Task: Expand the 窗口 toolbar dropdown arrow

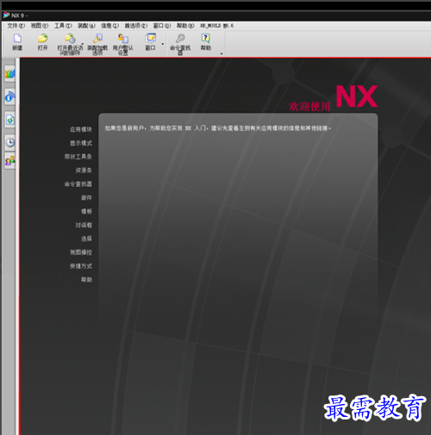Action: coord(163,44)
